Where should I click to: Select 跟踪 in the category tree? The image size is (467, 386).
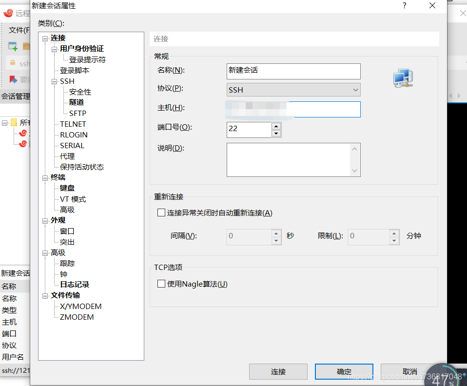click(67, 263)
